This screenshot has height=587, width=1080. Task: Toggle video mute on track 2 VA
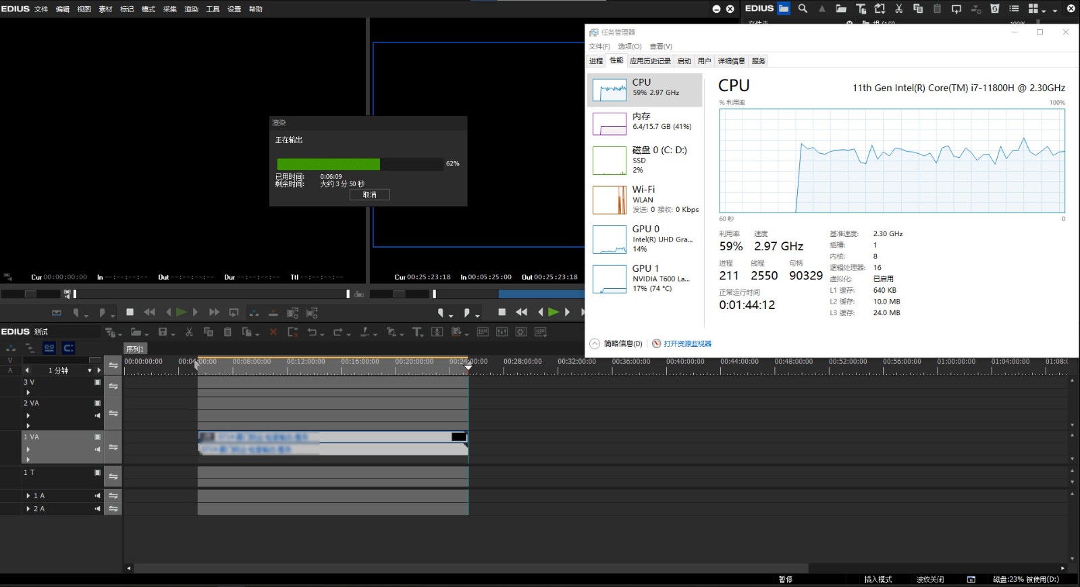97,403
